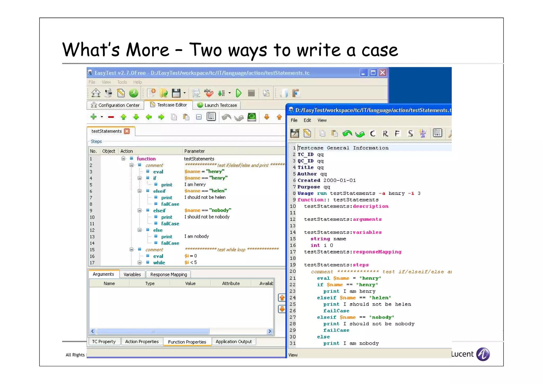
Task: Click orange up arrow in steps toolbar
Action: [279, 117]
